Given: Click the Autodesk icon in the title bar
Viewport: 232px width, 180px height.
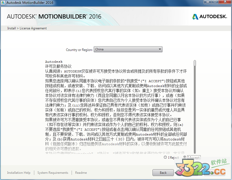Looking at the screenshot, I should [3, 3].
